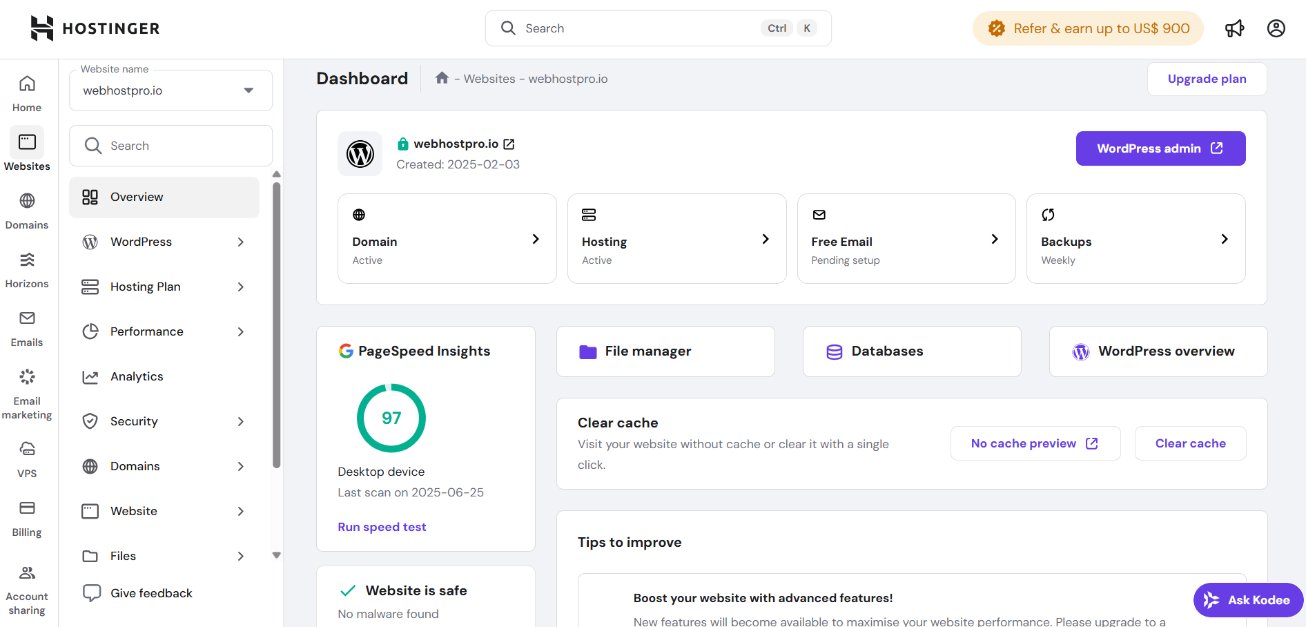Open the Databases tile
The width and height of the screenshot is (1306, 627).
912,351
